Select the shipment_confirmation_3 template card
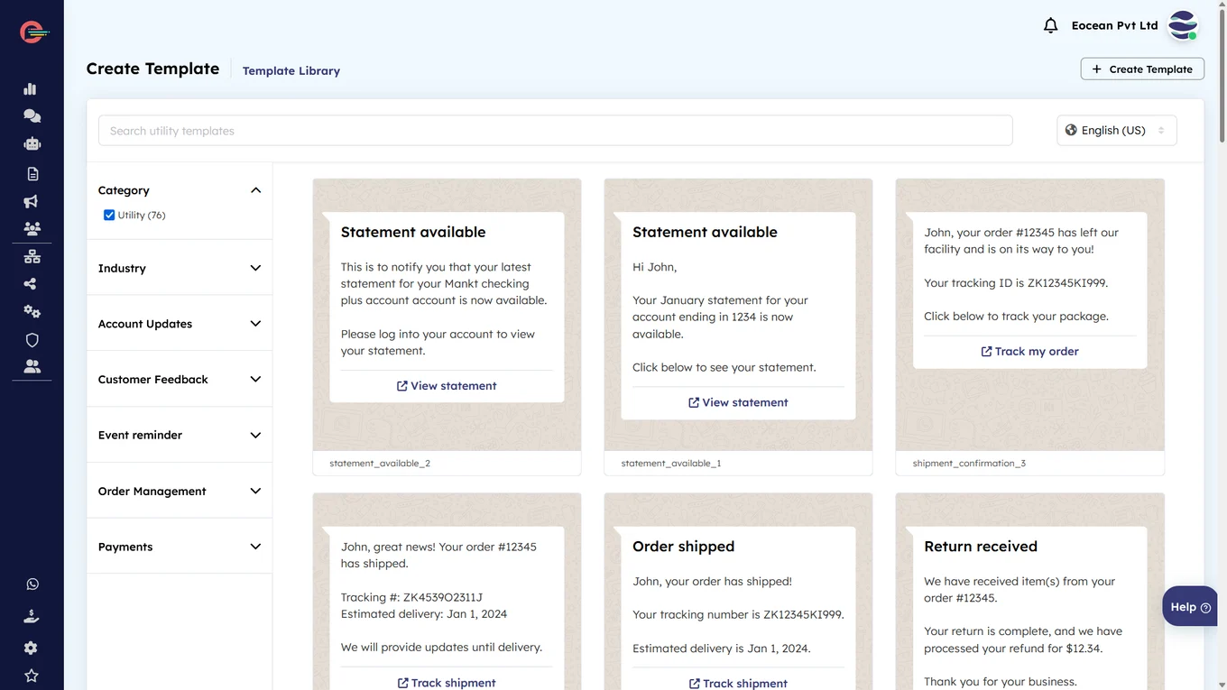Viewport: 1227px width, 690px height. tap(1029, 327)
